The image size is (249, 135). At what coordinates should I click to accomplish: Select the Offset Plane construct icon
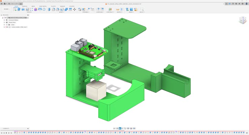tap(110, 9)
